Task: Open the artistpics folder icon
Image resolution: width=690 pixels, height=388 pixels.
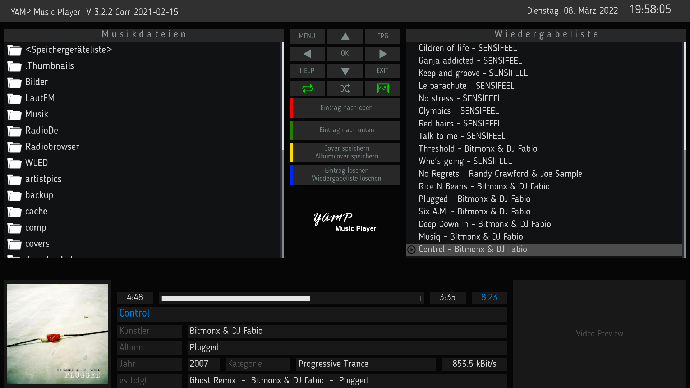Action: click(x=14, y=180)
